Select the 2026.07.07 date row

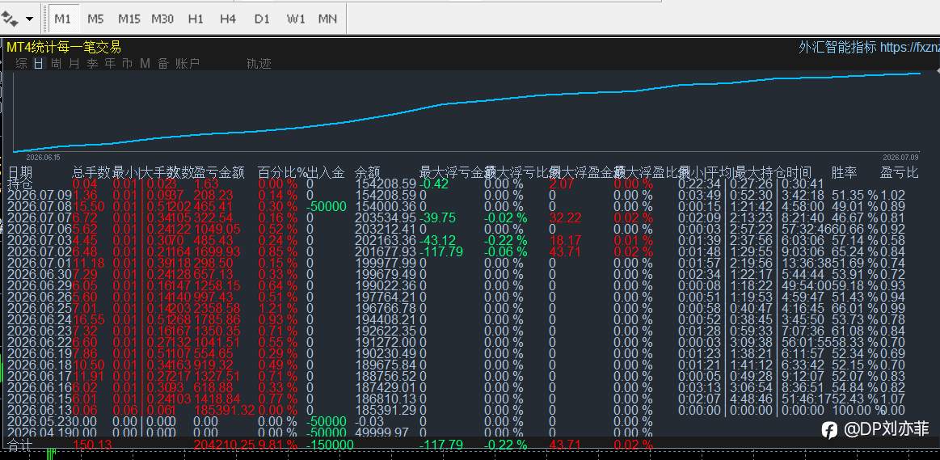click(40, 217)
